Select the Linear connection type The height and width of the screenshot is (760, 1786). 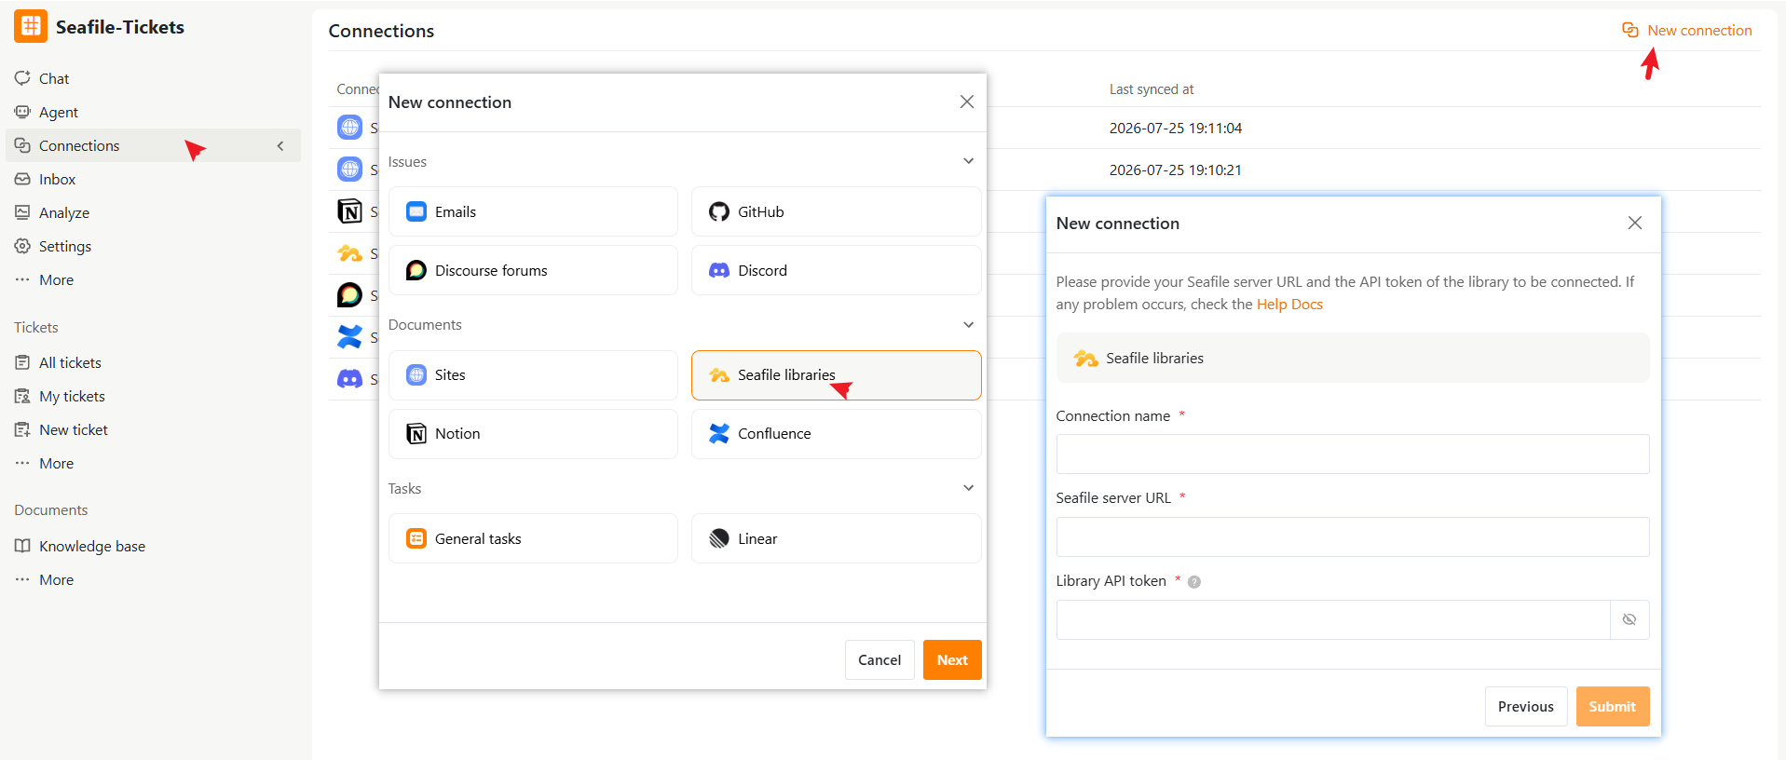point(837,538)
